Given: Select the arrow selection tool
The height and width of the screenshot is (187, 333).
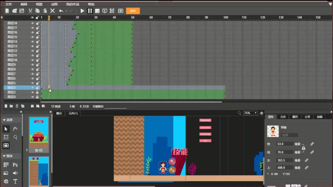Looking at the screenshot, I should pos(6,129).
